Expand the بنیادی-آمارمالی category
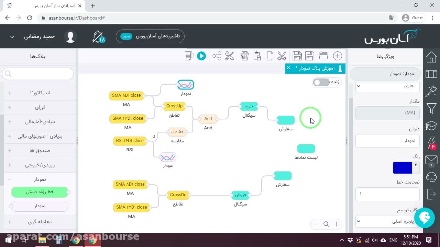The height and width of the screenshot is (247, 440). (x=40, y=121)
